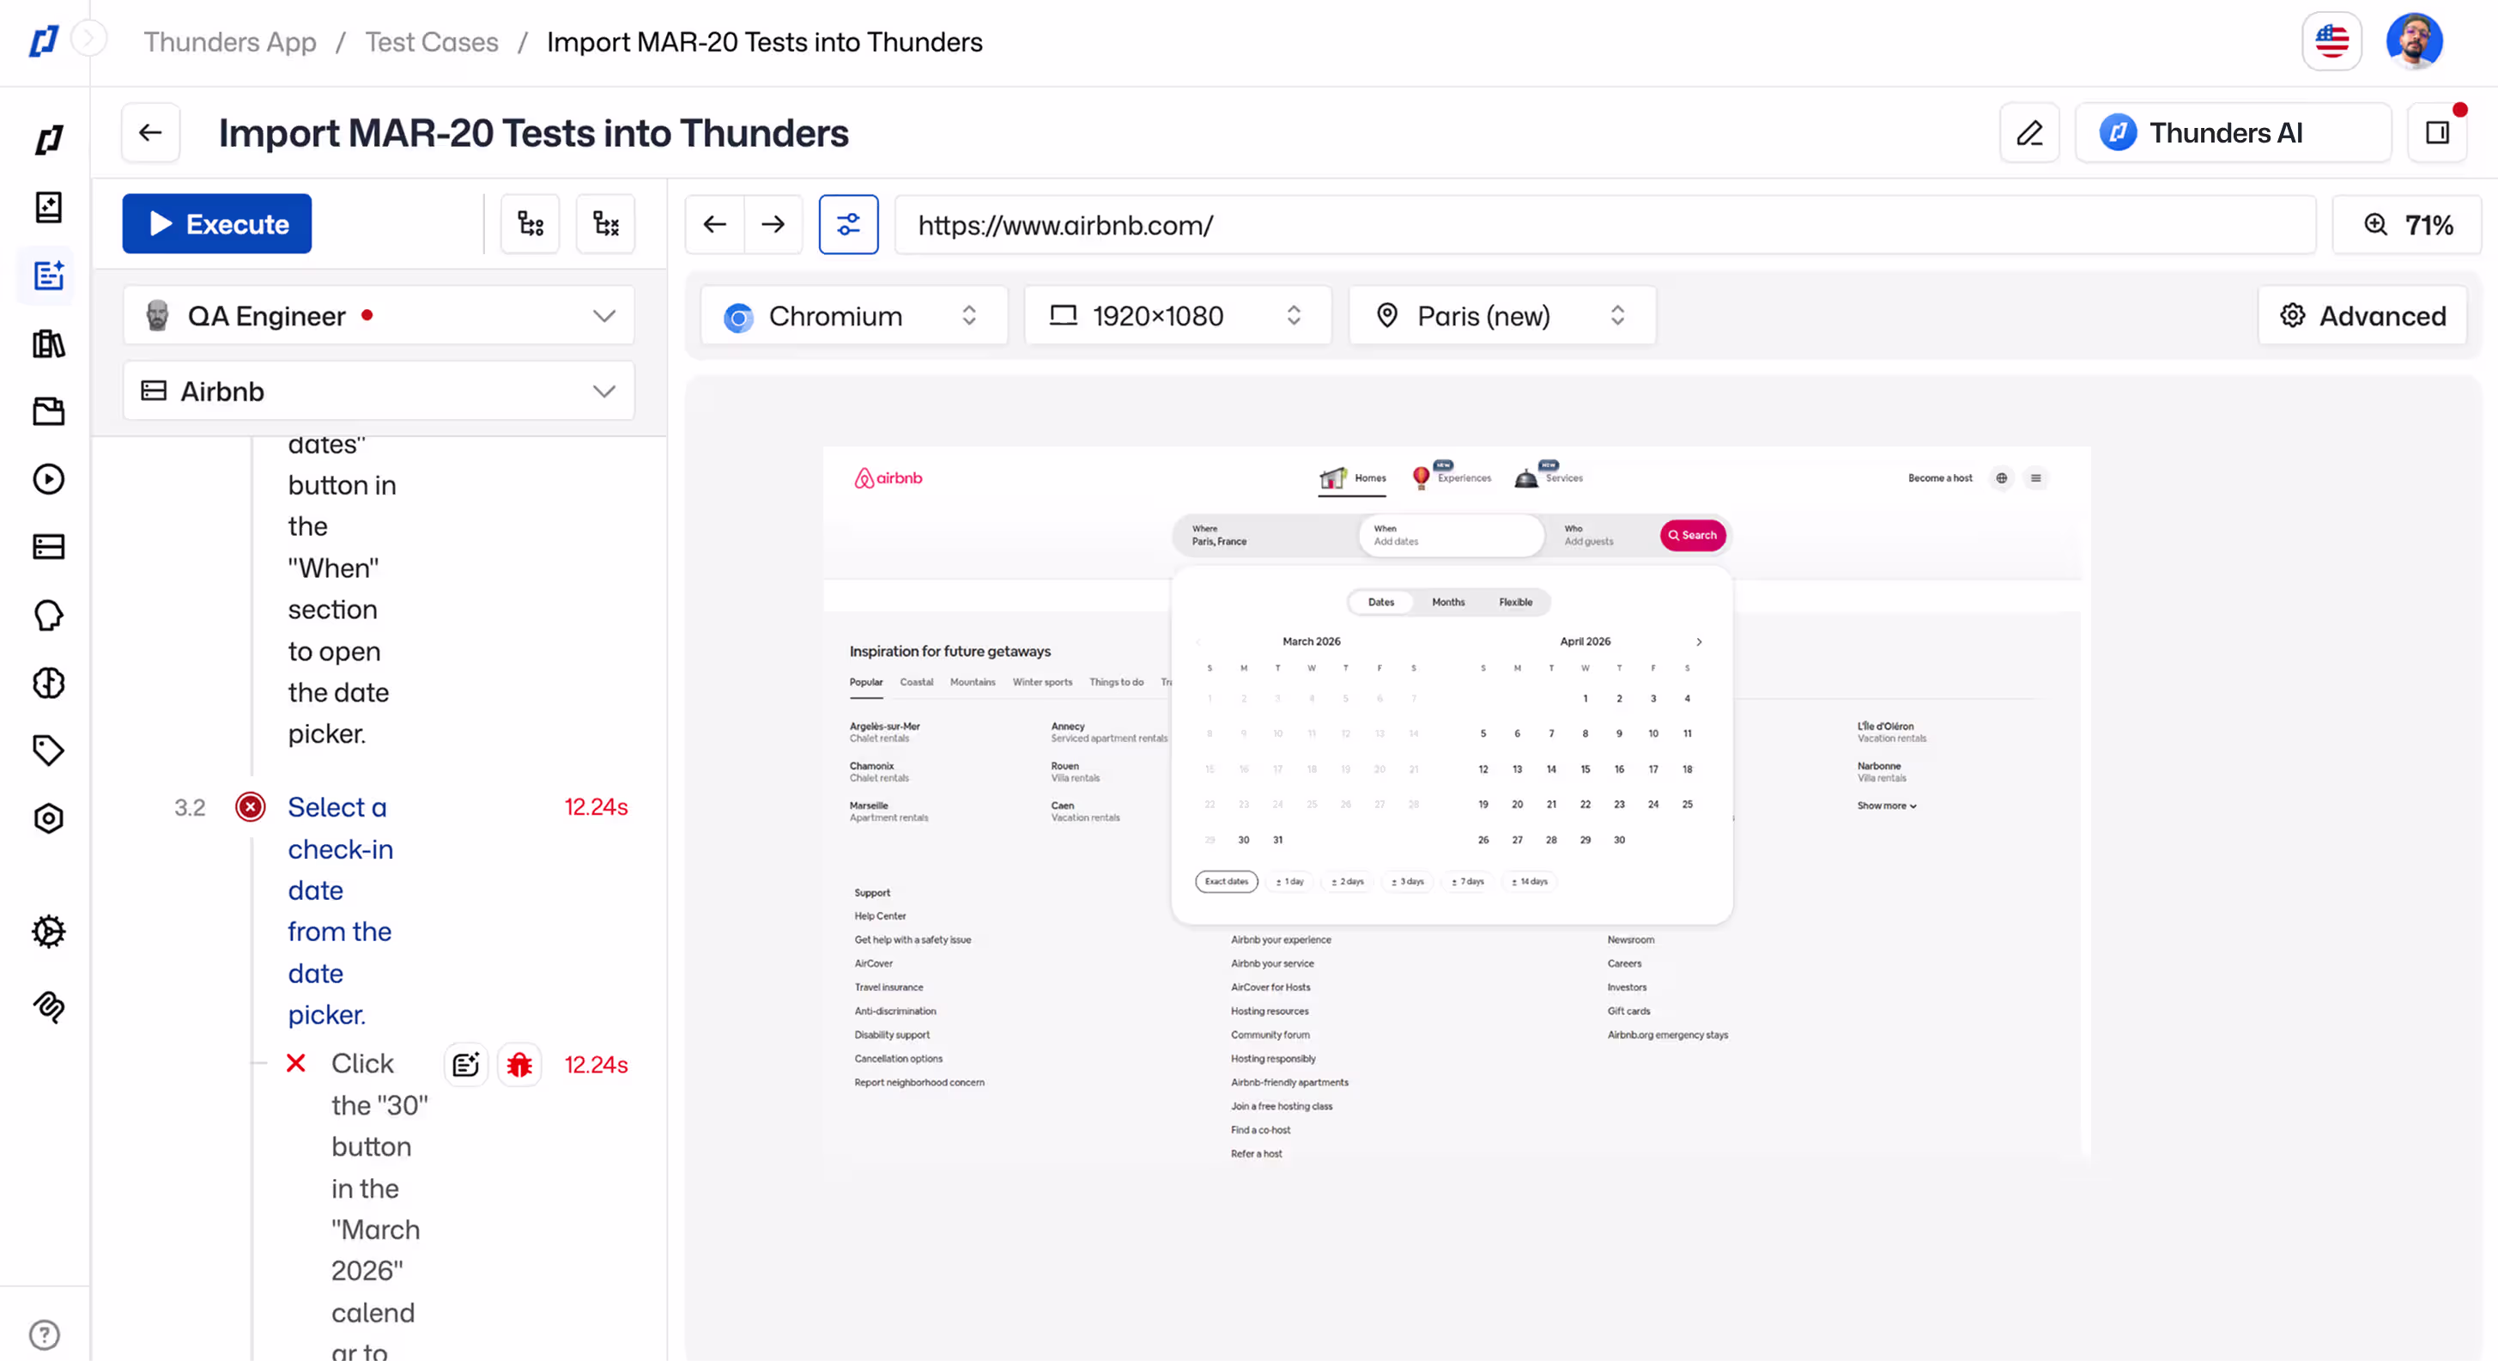
Task: Toggle the side panel layout icon
Action: point(2438,133)
